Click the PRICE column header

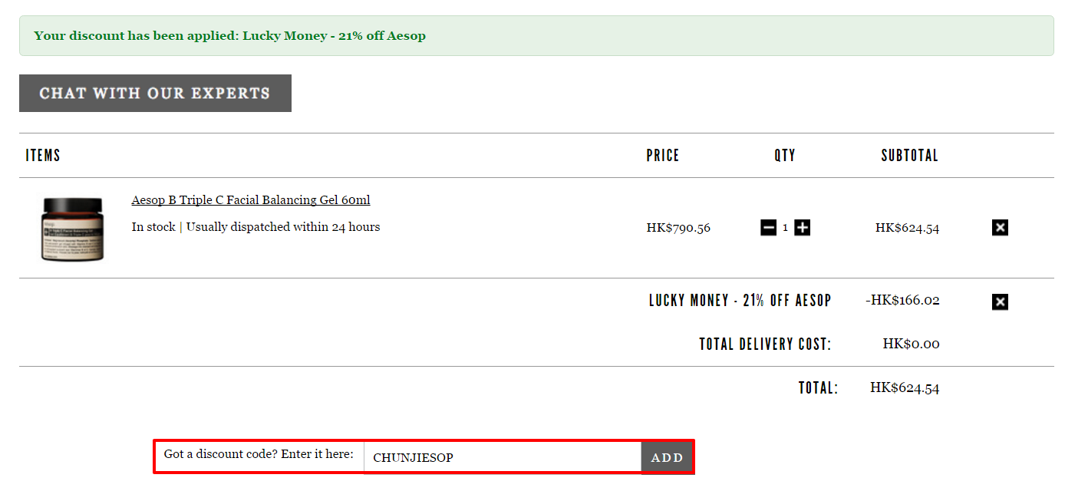point(663,155)
